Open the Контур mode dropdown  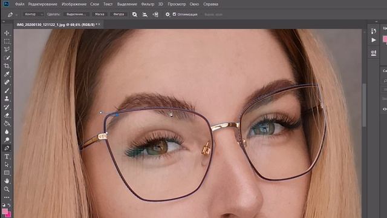[x=33, y=15]
